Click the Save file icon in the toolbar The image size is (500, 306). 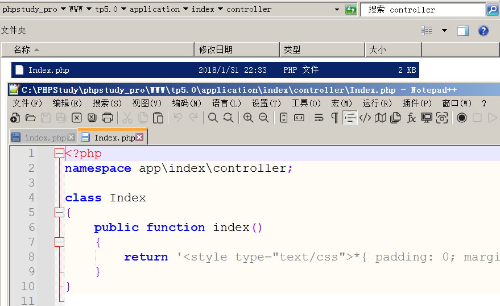46,118
